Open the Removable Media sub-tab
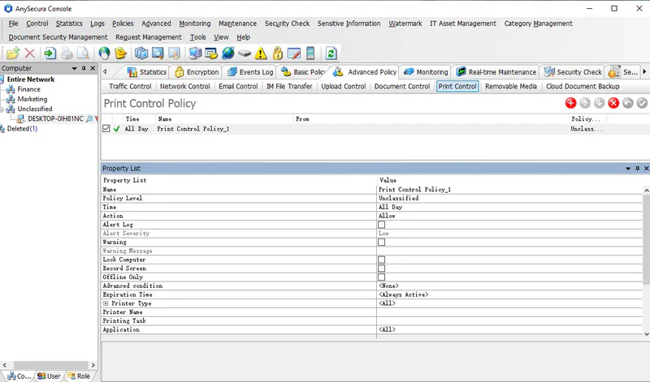Screen dimensions: 650x382 coord(511,87)
